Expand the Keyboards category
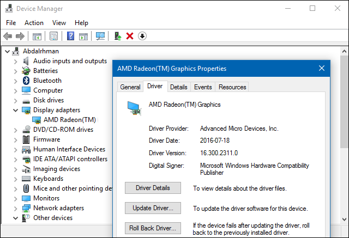This screenshot has height=238, width=349. click(16, 179)
